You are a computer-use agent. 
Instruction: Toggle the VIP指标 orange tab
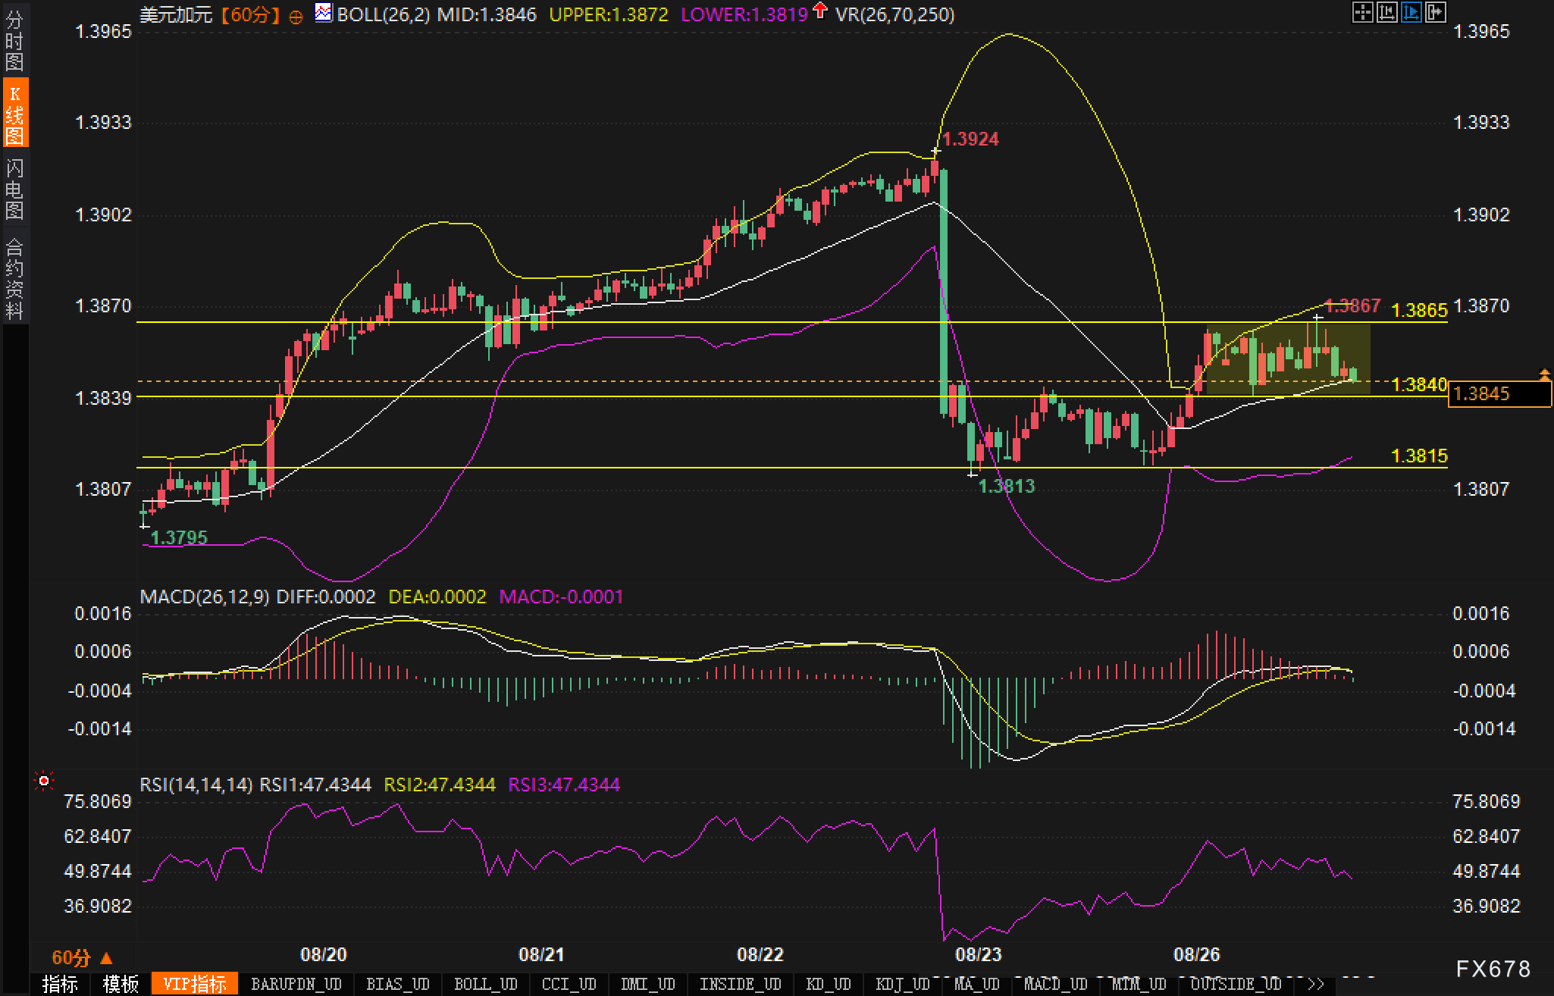[195, 984]
